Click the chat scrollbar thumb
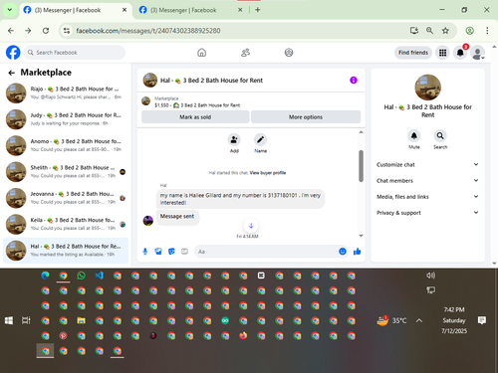 361,166
